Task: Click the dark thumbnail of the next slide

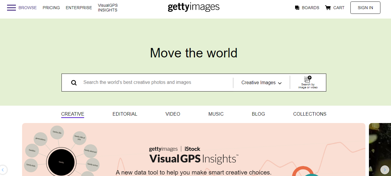Action: point(380,150)
